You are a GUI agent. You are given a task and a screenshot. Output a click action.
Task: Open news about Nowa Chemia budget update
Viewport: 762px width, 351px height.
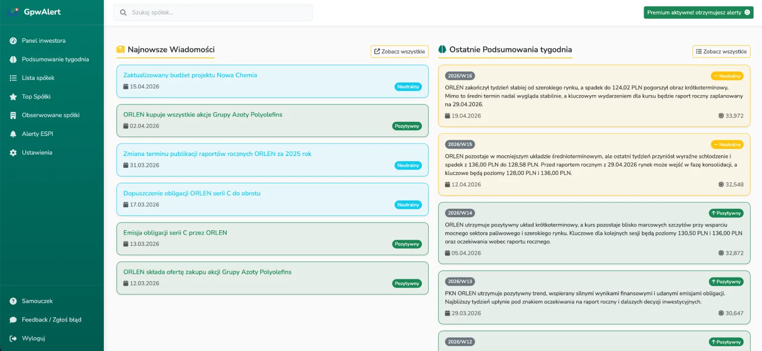(x=190, y=75)
